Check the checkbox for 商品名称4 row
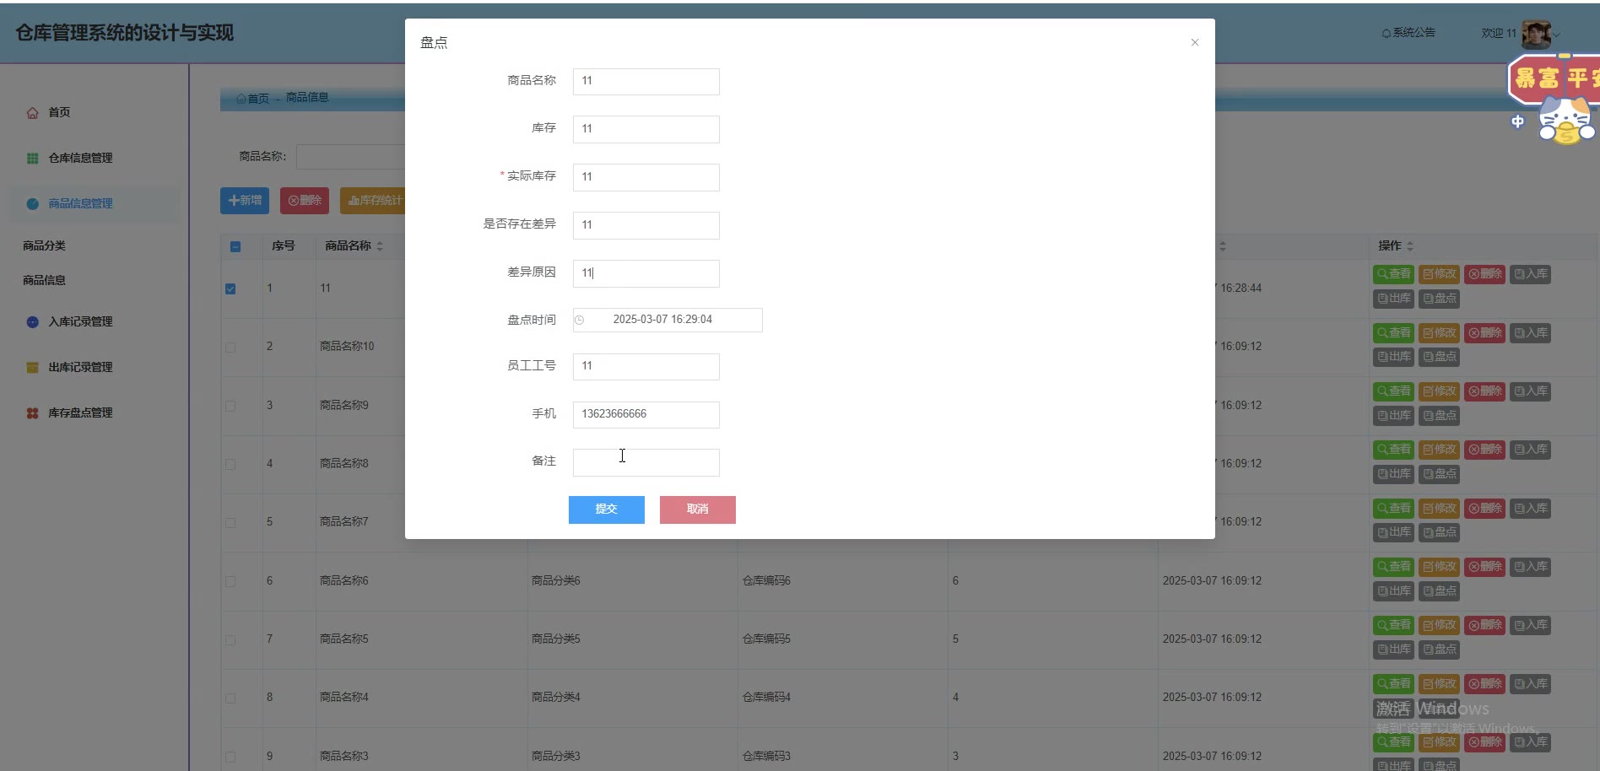Viewport: 1600px width, 771px height. pyautogui.click(x=230, y=698)
